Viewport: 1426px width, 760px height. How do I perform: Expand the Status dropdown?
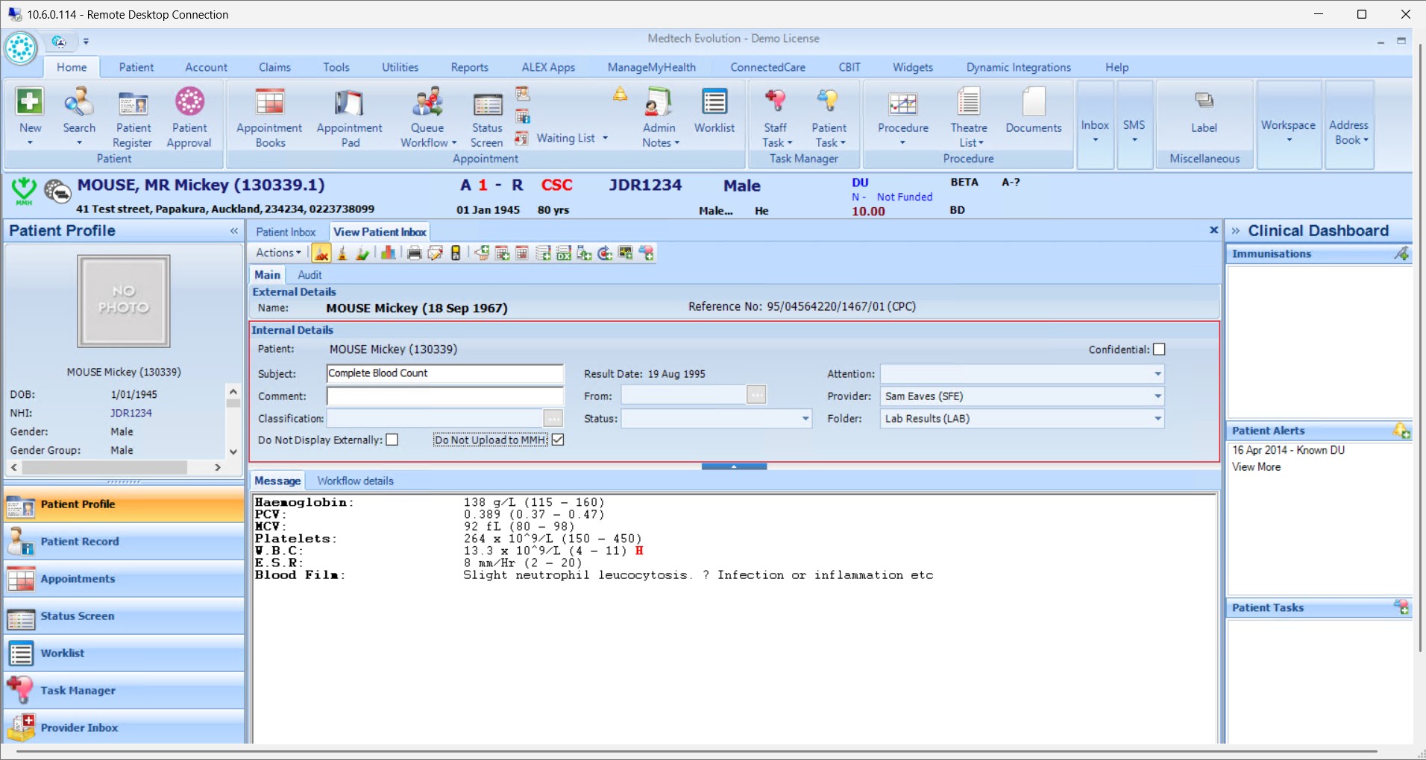coord(805,419)
